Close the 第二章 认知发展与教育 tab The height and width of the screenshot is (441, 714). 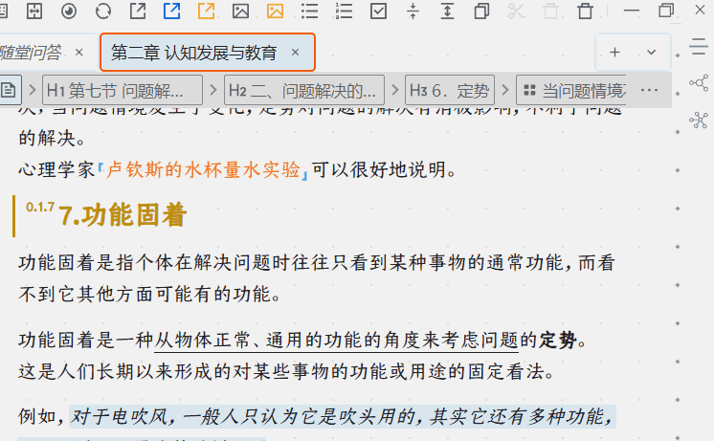pyautogui.click(x=295, y=53)
